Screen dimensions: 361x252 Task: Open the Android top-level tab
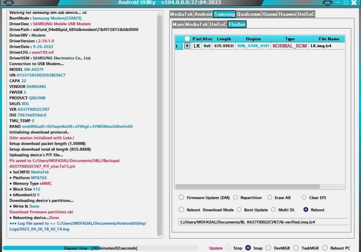point(203,14)
